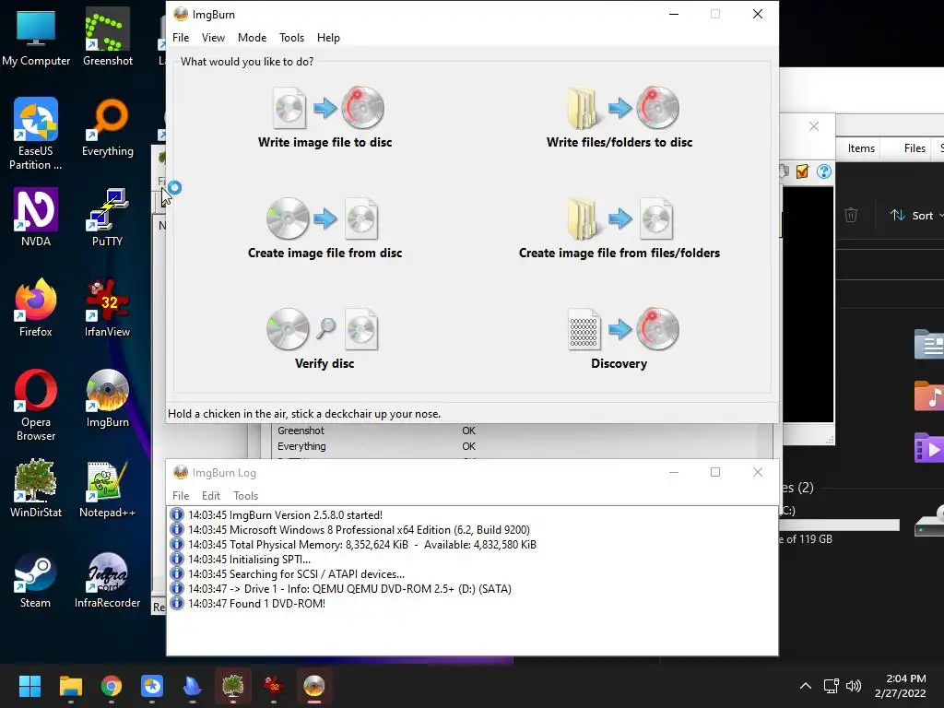Select log line about Microsoft Windows 8 Professional
This screenshot has height=708, width=944.
359,530
